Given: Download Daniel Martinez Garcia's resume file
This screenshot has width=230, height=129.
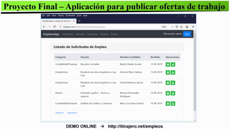Looking at the screenshot, I should pos(173,83).
